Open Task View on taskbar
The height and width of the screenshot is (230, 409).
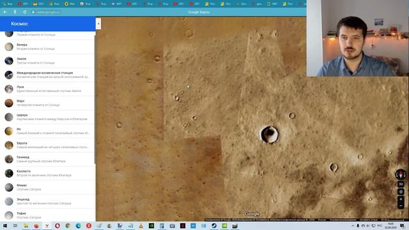click(x=15, y=226)
